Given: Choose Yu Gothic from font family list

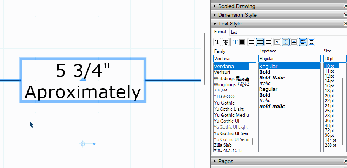Looking at the screenshot, I should click(224, 103).
